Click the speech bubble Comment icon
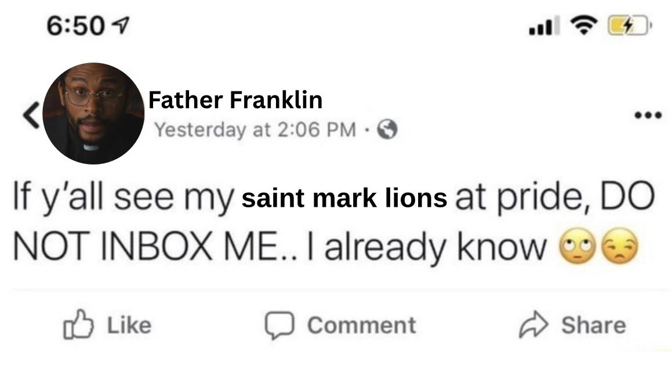This screenshot has width=672, height=366. [279, 326]
